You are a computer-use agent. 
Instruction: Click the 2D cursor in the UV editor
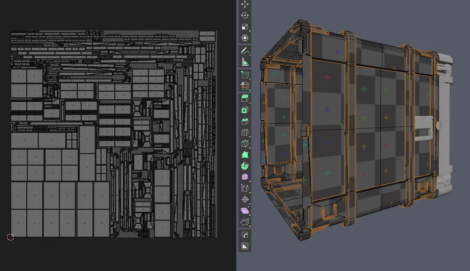10,237
